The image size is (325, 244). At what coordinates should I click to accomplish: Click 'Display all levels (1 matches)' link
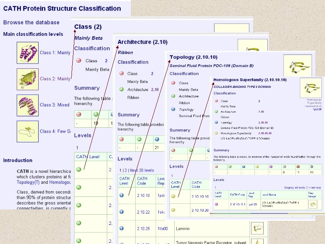302,187
